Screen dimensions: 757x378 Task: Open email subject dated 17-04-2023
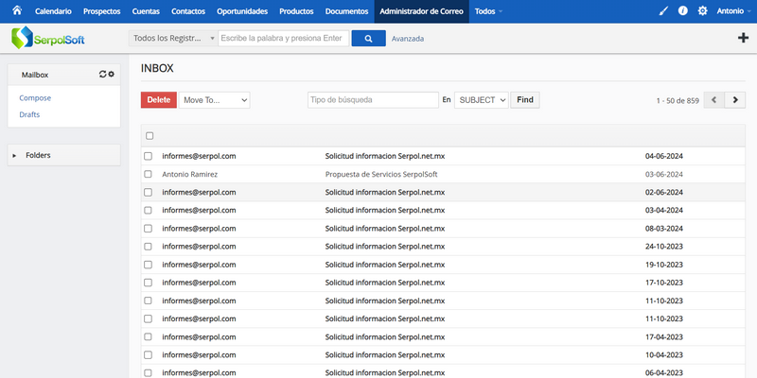[x=385, y=337]
